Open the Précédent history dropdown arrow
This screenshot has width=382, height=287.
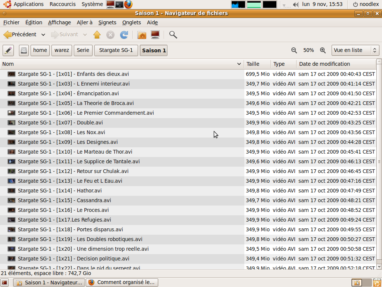[43, 35]
